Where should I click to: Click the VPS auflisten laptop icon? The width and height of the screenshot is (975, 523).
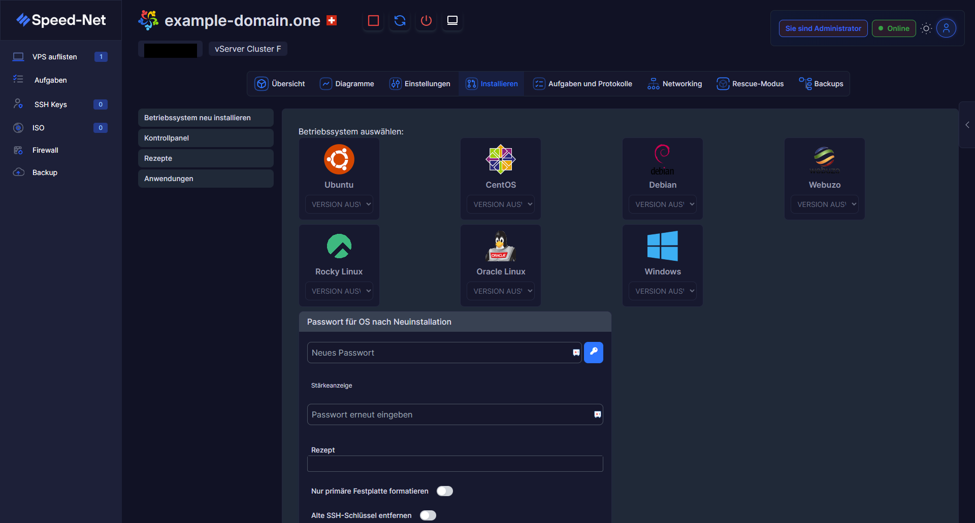[x=18, y=57]
